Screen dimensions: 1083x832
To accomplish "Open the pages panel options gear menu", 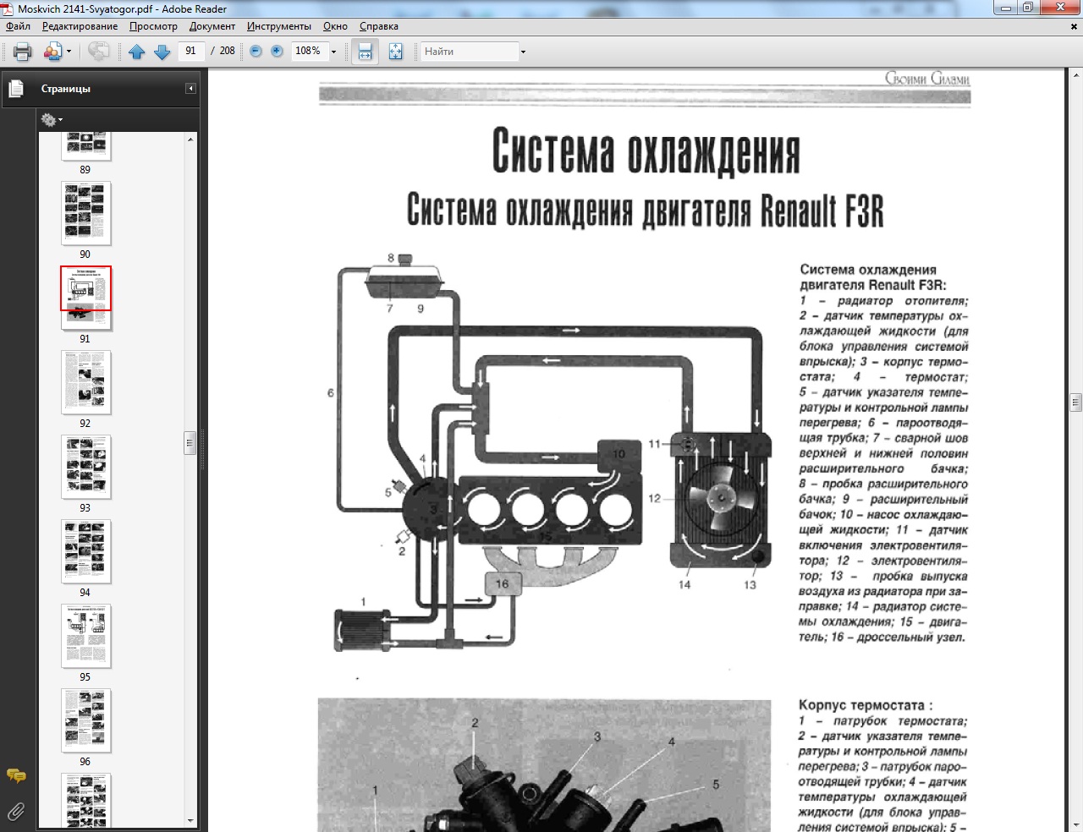I will coord(52,119).
